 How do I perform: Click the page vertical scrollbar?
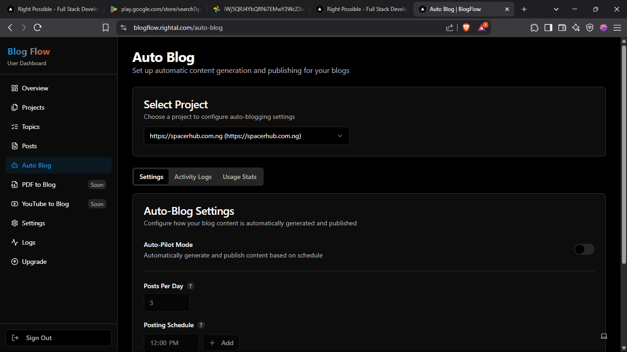[x=624, y=154]
